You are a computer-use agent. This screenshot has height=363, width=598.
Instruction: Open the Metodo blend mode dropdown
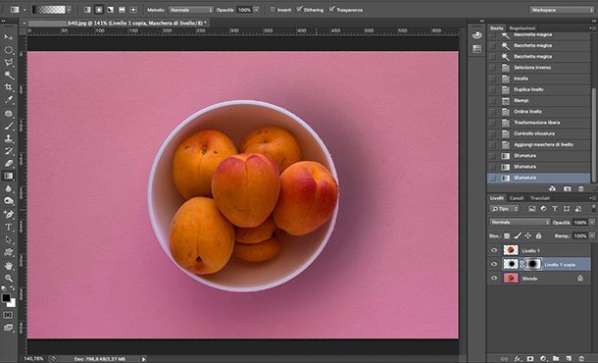pyautogui.click(x=191, y=10)
